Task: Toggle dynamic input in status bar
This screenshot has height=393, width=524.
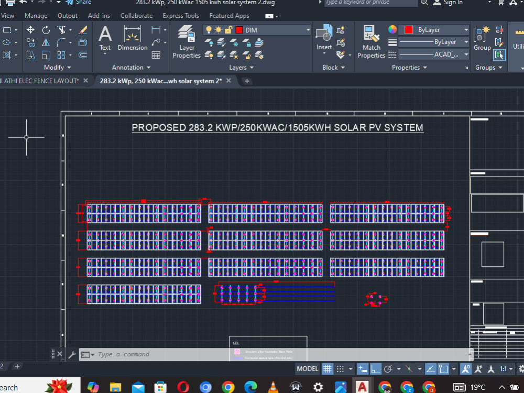Action: point(362,369)
